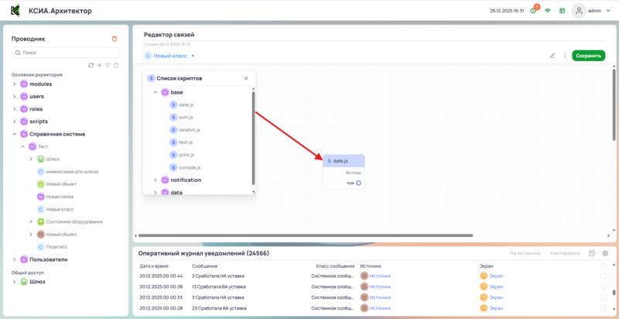This screenshot has height=319, width=619.
Task: Open the notification journal history icon
Action: point(592,253)
